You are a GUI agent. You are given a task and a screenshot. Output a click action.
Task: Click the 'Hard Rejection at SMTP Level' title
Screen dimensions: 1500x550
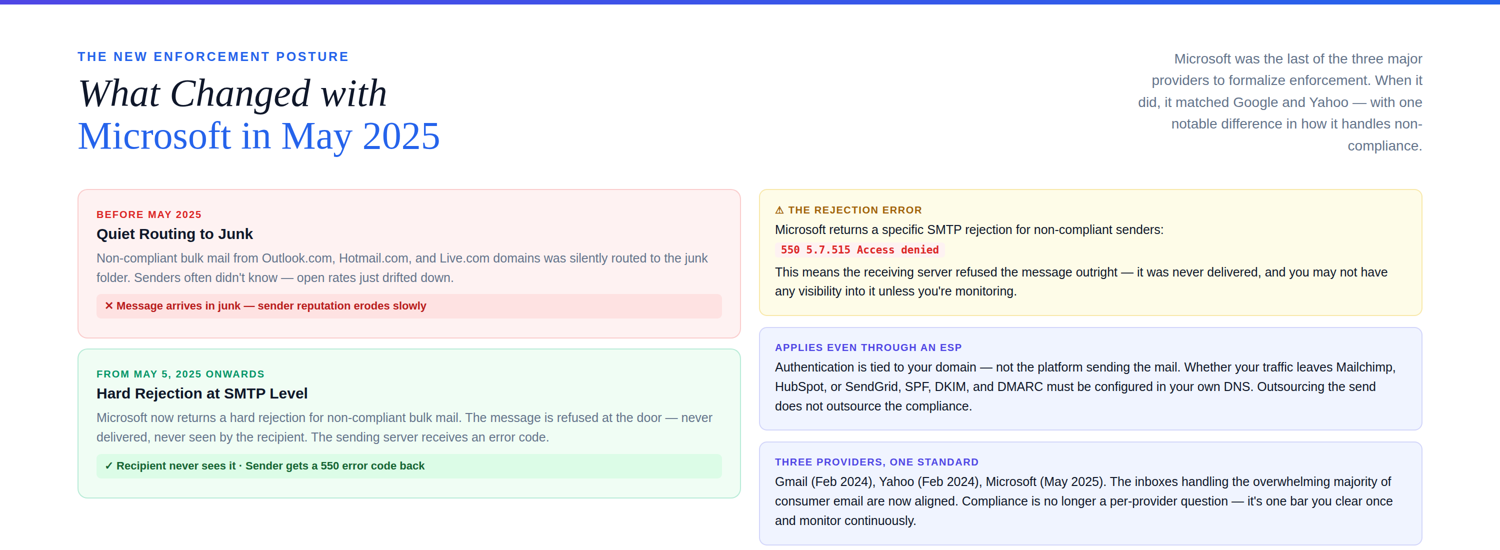(202, 393)
